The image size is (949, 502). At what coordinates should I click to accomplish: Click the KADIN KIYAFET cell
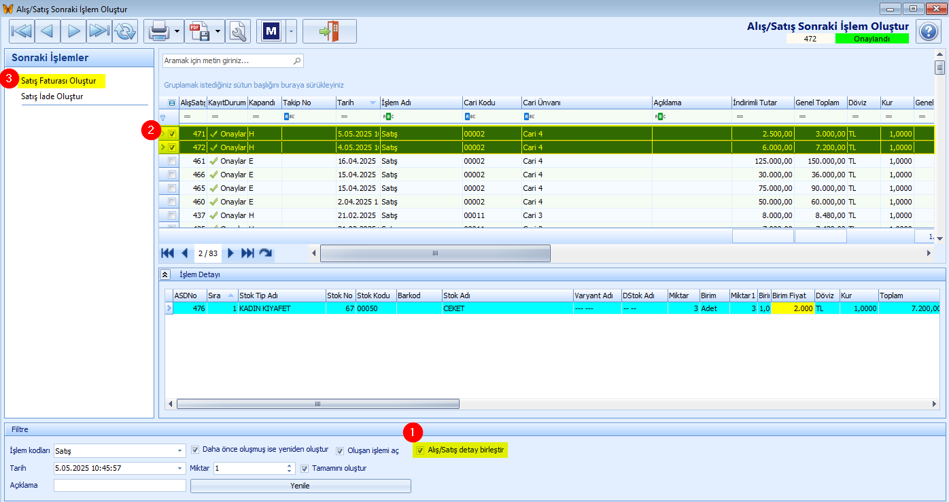point(281,308)
